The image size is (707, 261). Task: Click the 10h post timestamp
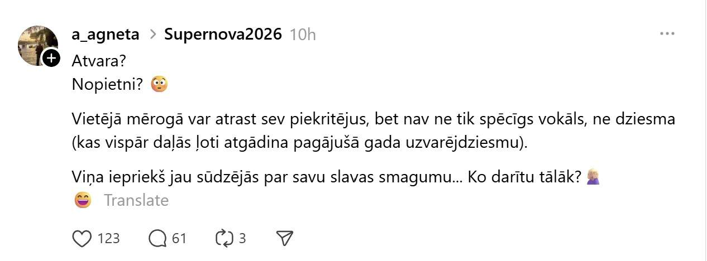click(303, 35)
